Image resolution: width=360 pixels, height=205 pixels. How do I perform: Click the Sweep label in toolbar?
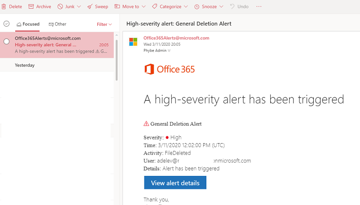point(101,6)
